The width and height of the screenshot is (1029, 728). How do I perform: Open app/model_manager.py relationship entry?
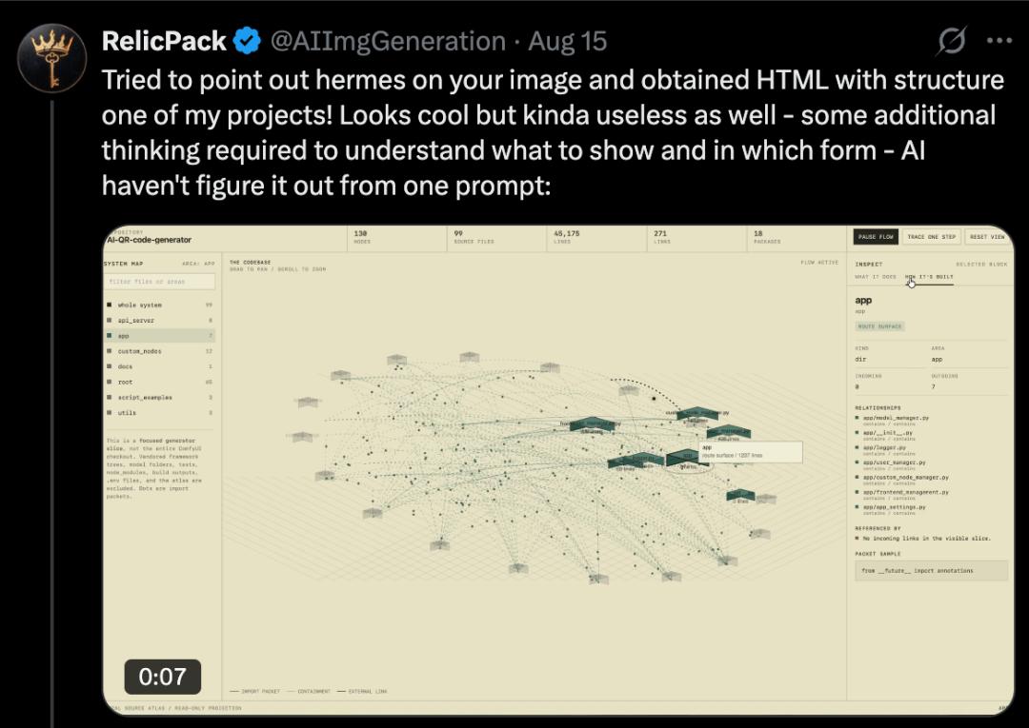pos(896,418)
